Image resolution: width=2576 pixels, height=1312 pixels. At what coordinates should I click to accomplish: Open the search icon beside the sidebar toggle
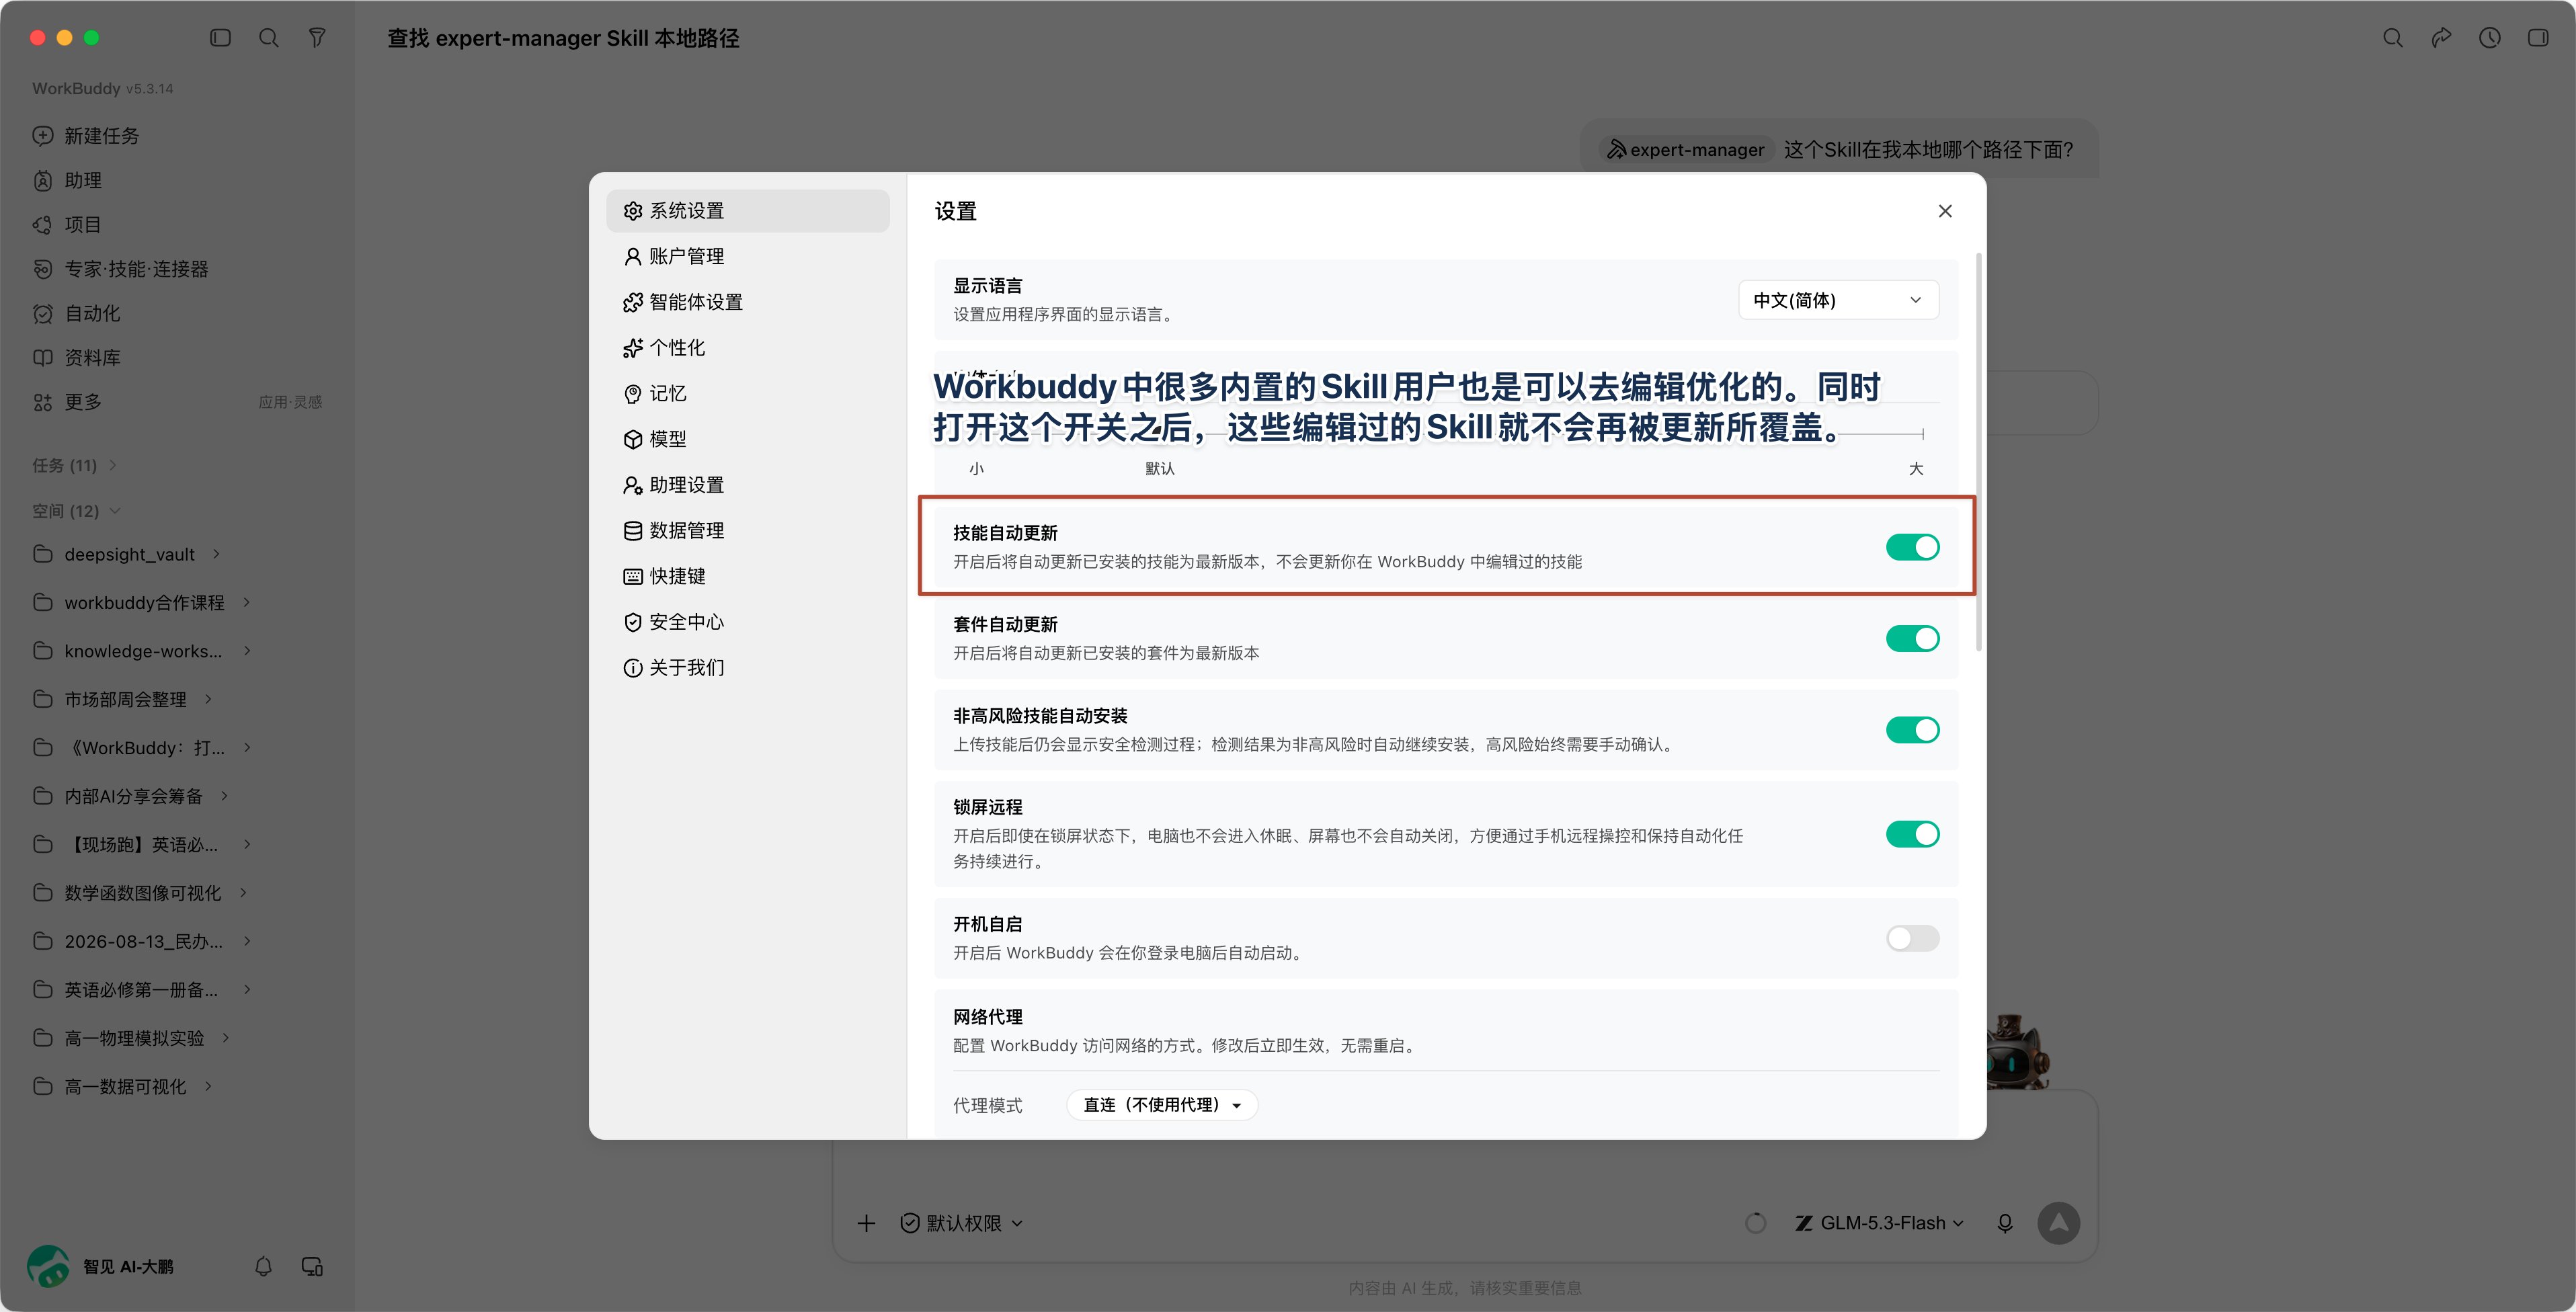pyautogui.click(x=269, y=38)
